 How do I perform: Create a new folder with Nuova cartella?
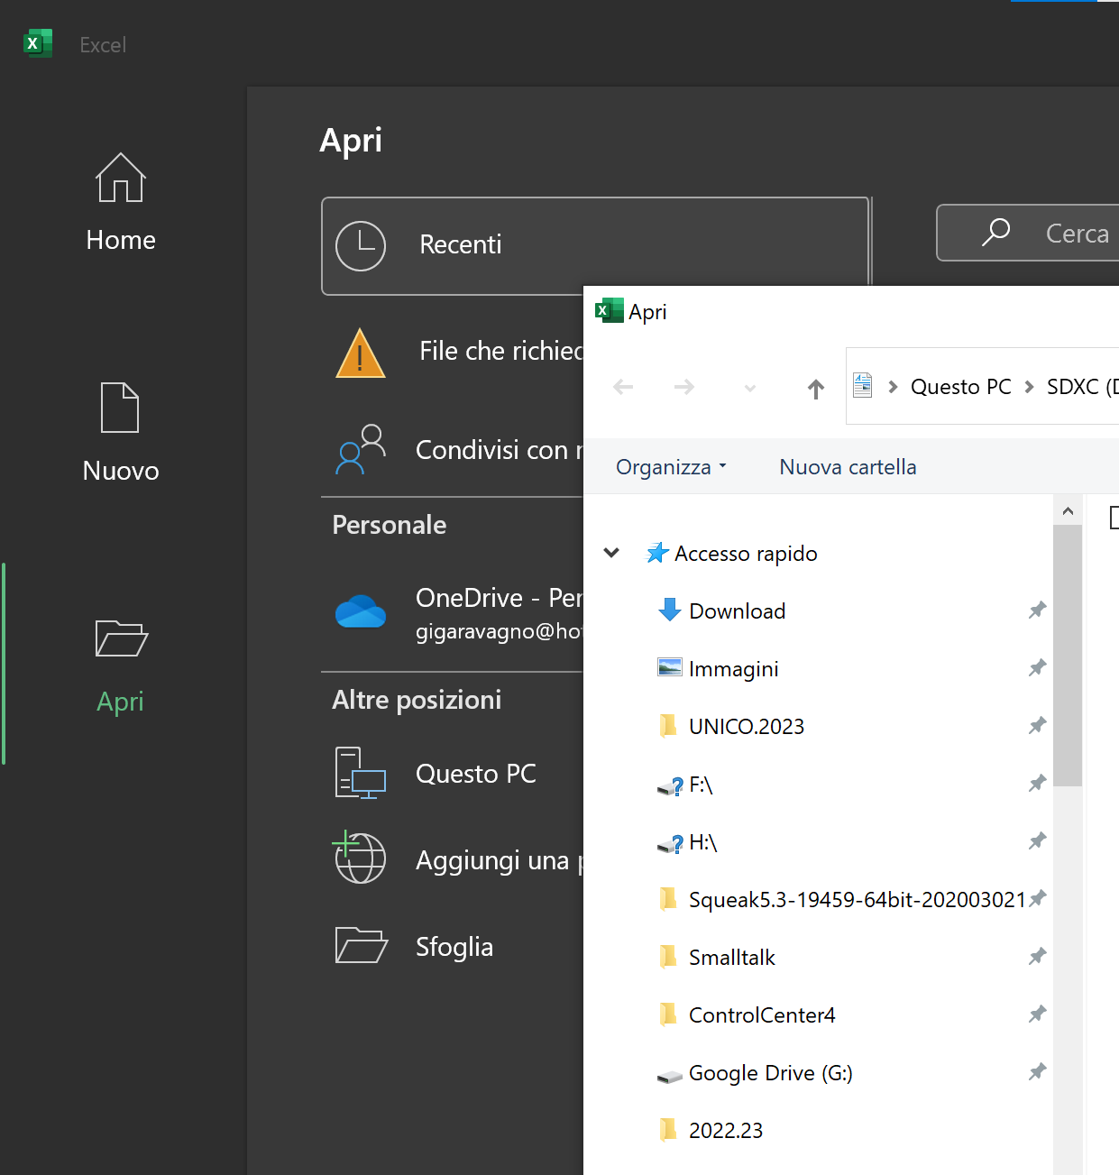(848, 467)
